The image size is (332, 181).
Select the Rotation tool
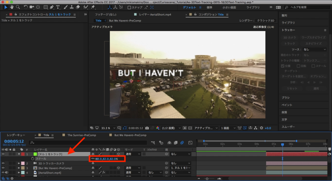[26, 7]
